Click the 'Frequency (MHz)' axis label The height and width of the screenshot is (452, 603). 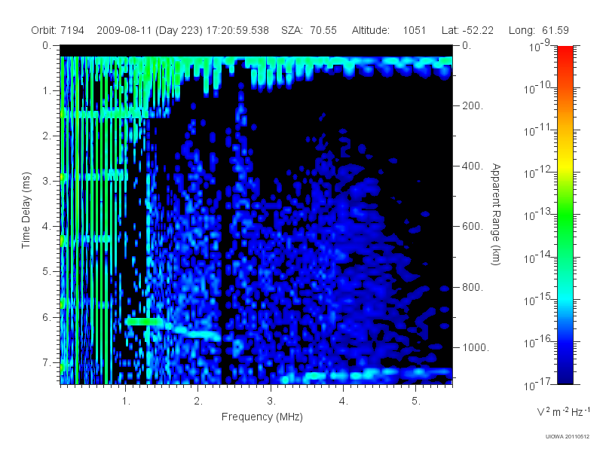(x=262, y=417)
